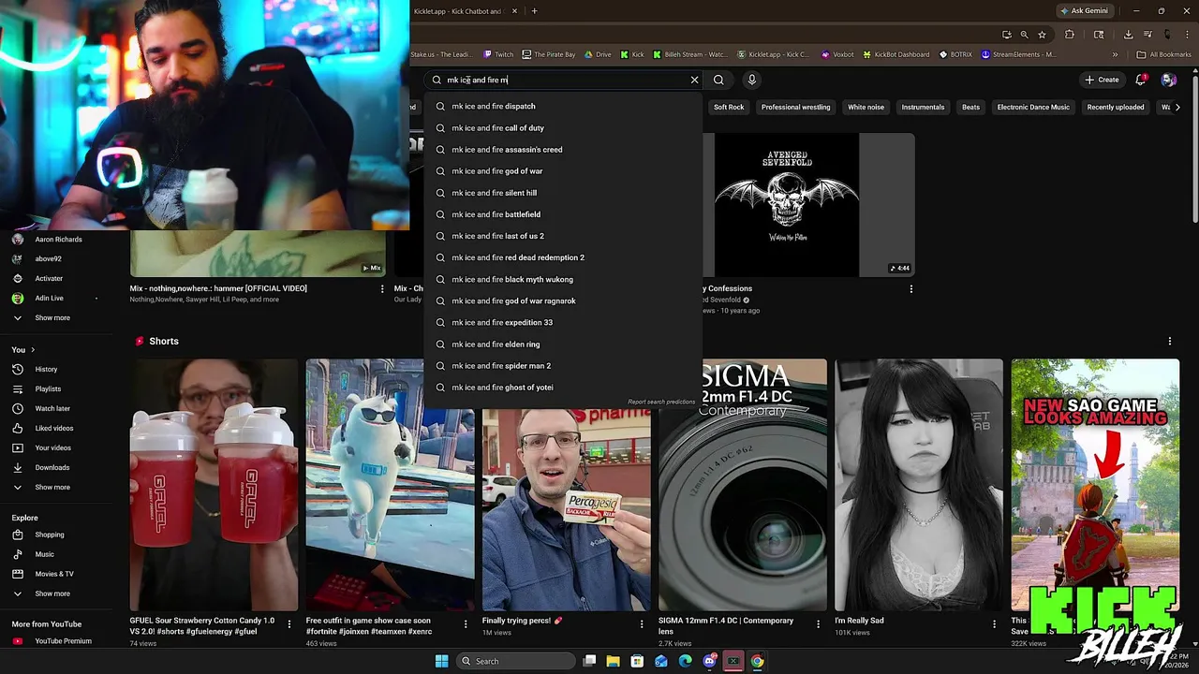This screenshot has width=1199, height=674.
Task: Open Discord from the taskbar
Action: 709,661
